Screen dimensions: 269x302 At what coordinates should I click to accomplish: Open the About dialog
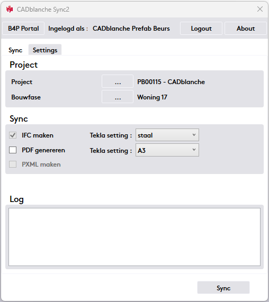[246, 29]
